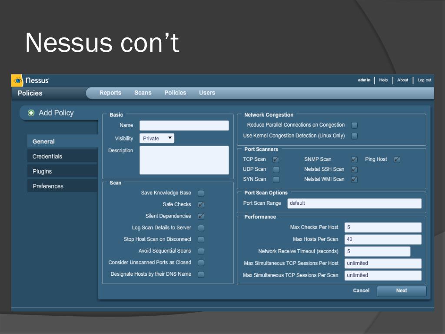Viewport: 445px width, 334px height.
Task: Open the Preferences section
Action: pyautogui.click(x=63, y=186)
